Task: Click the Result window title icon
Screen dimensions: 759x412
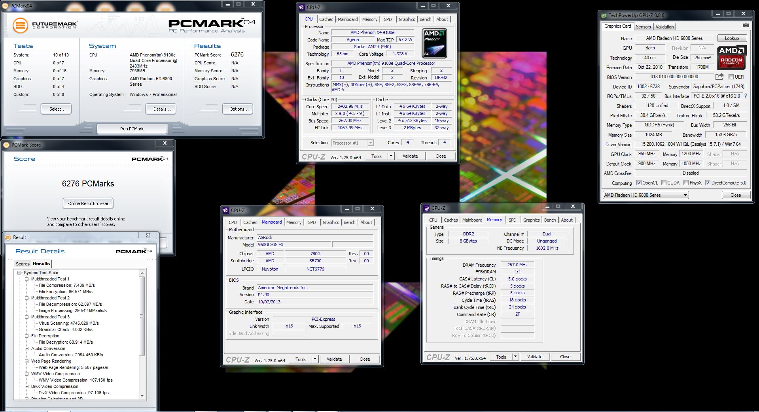Action: point(8,237)
